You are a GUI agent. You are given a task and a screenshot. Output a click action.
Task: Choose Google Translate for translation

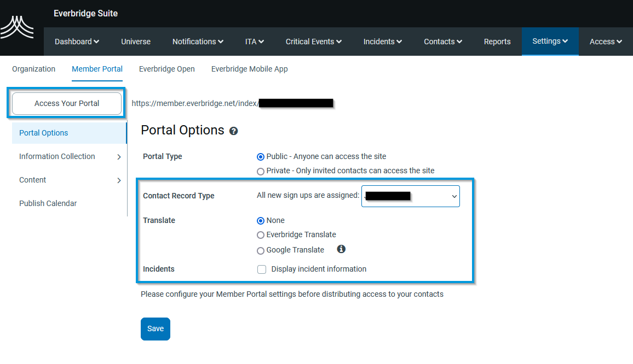pyautogui.click(x=261, y=250)
